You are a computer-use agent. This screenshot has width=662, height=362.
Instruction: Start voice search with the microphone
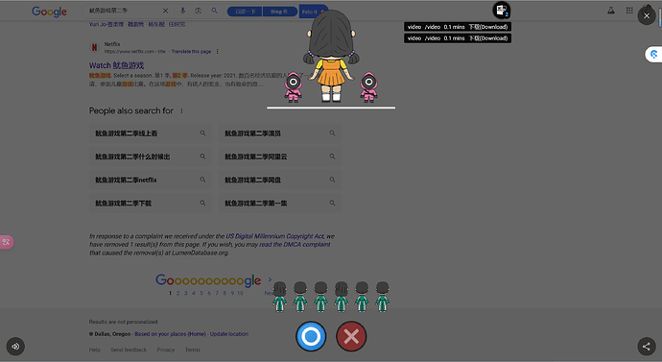183,11
